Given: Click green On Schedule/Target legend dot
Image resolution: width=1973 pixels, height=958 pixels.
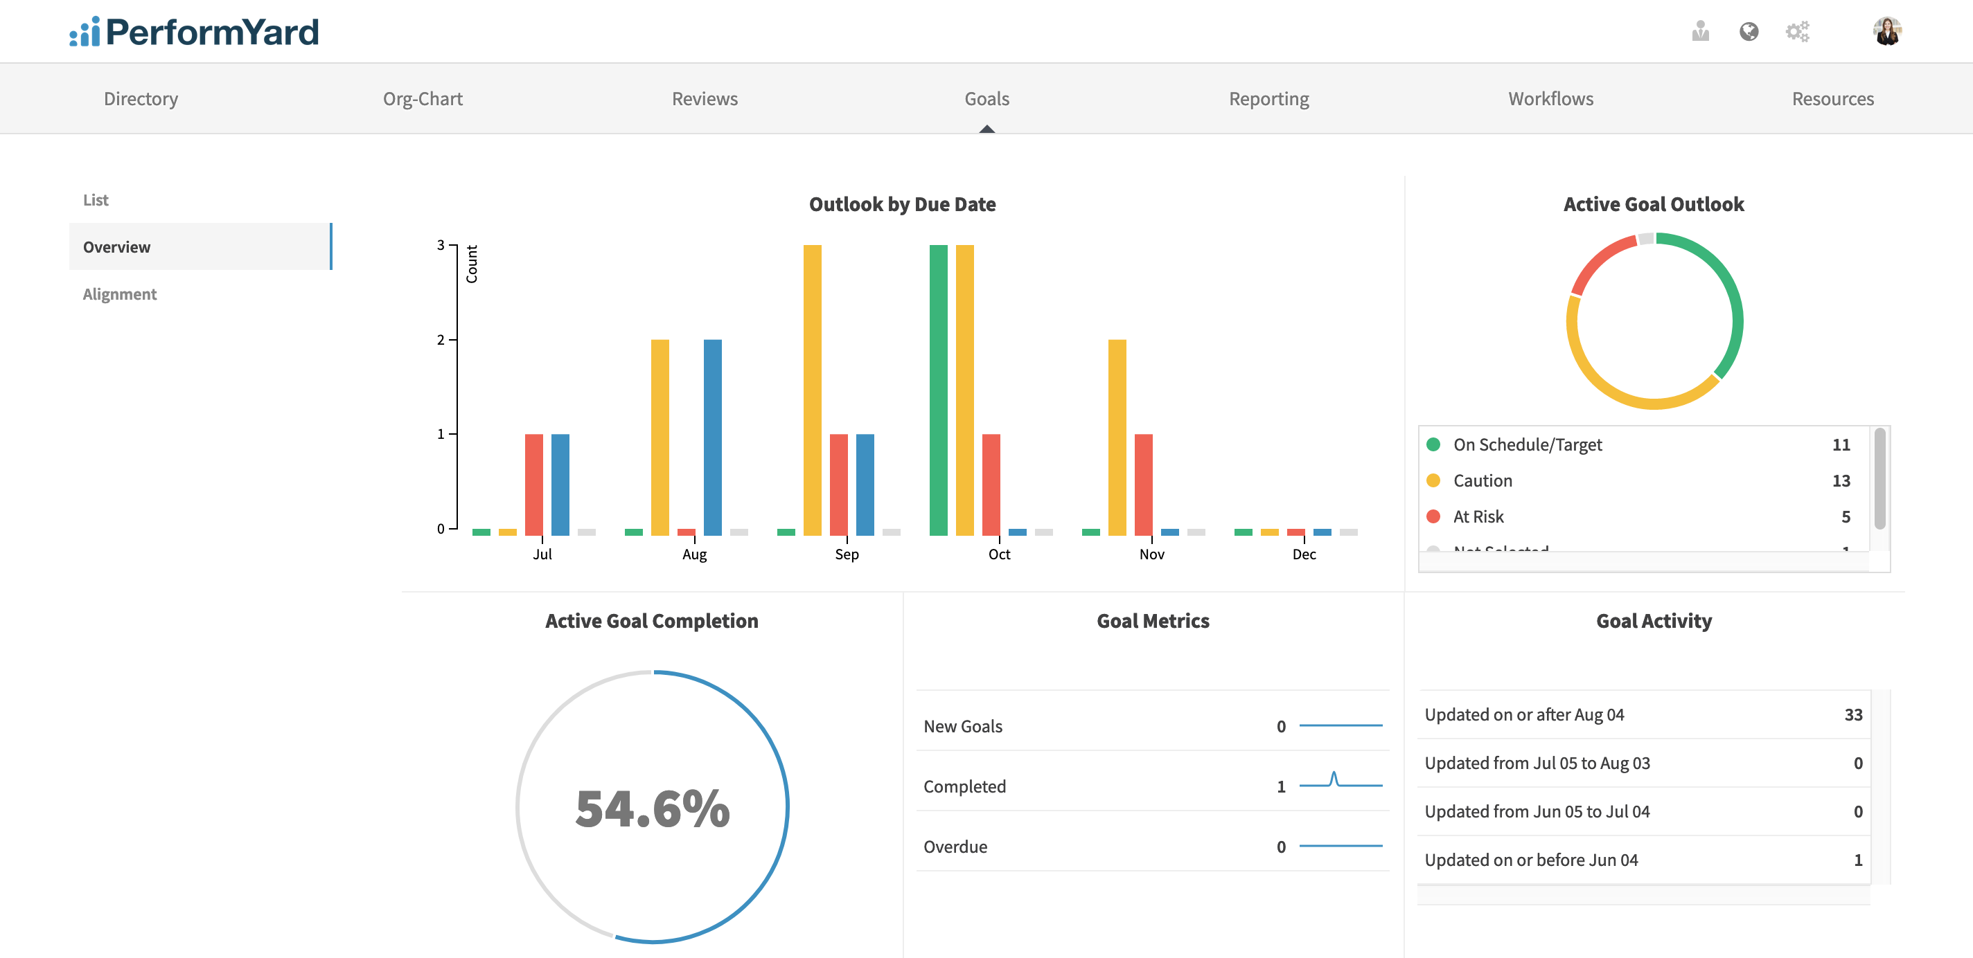Looking at the screenshot, I should click(x=1433, y=444).
